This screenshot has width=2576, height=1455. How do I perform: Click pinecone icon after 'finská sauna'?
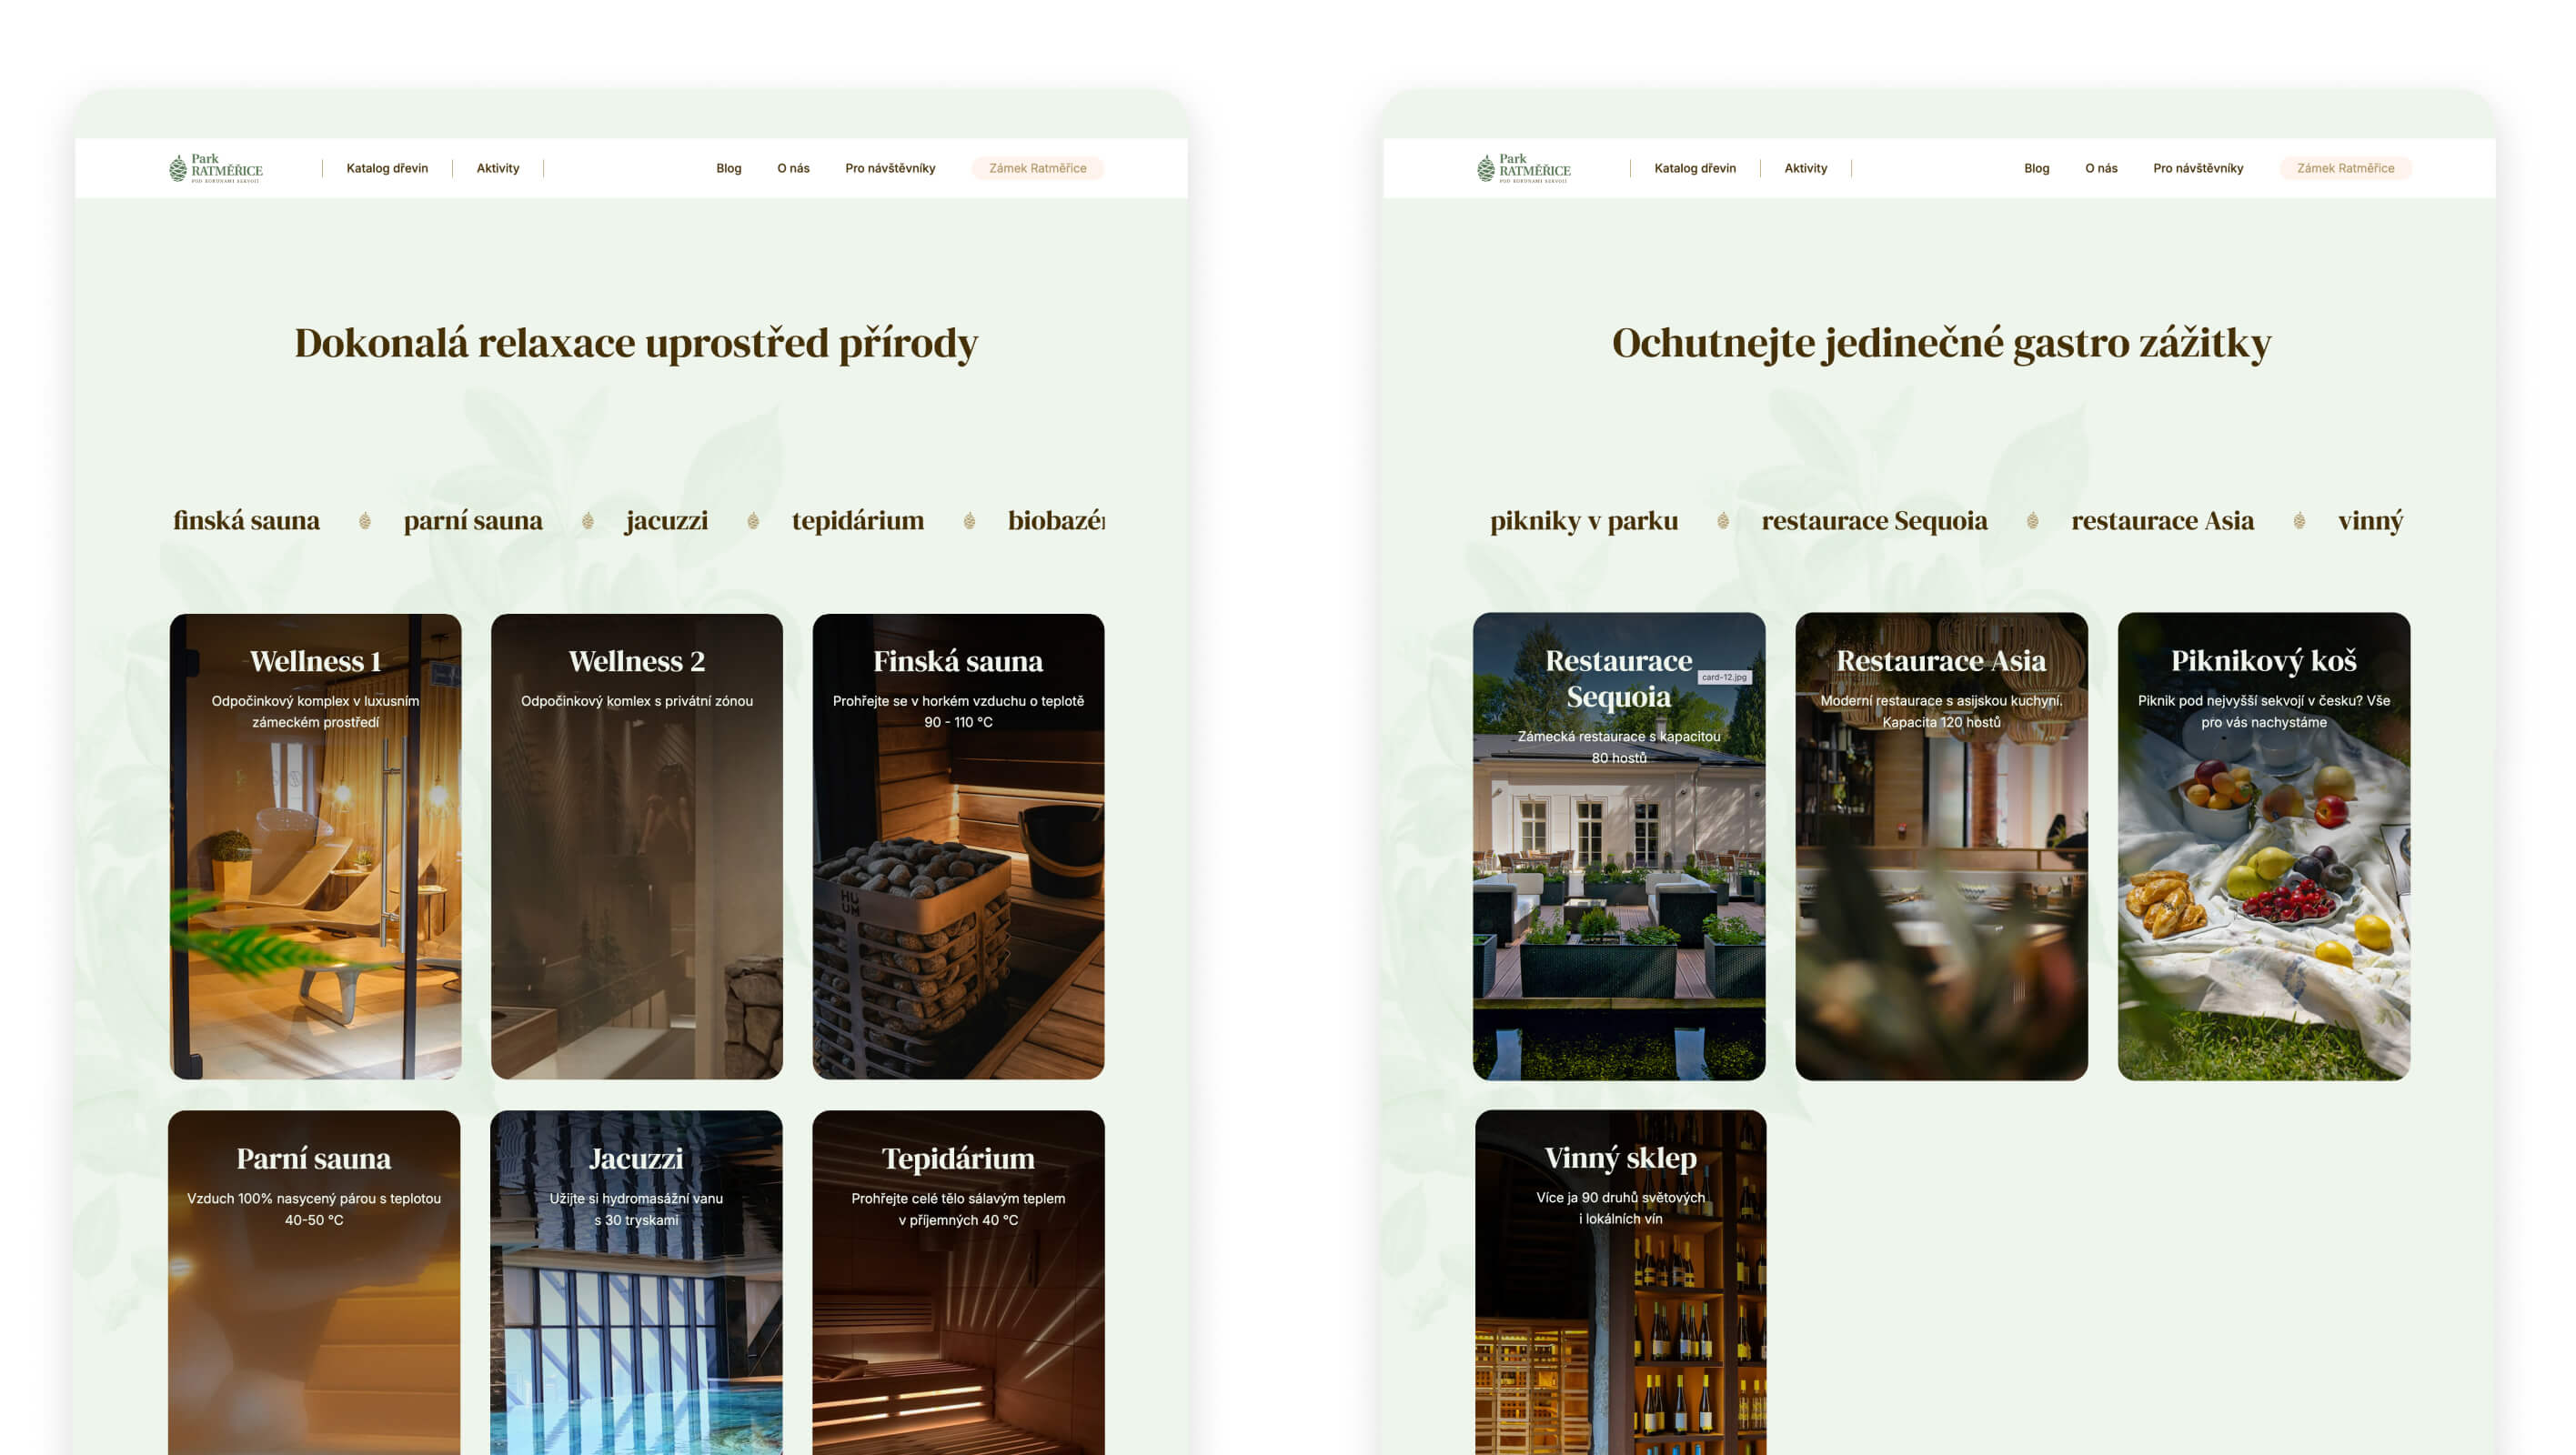coord(365,521)
